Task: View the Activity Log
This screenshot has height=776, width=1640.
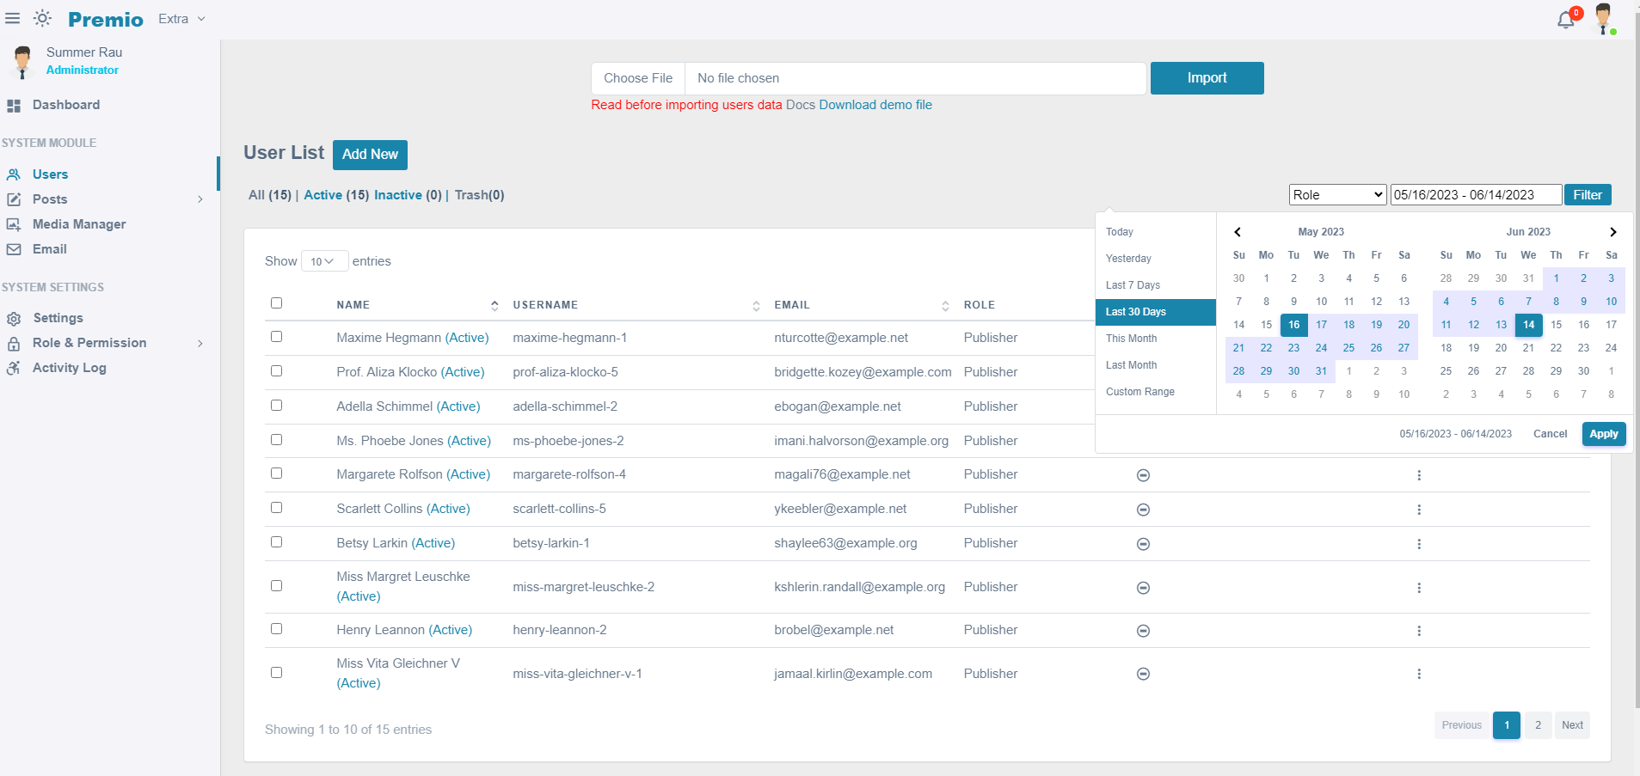Action: 68,368
